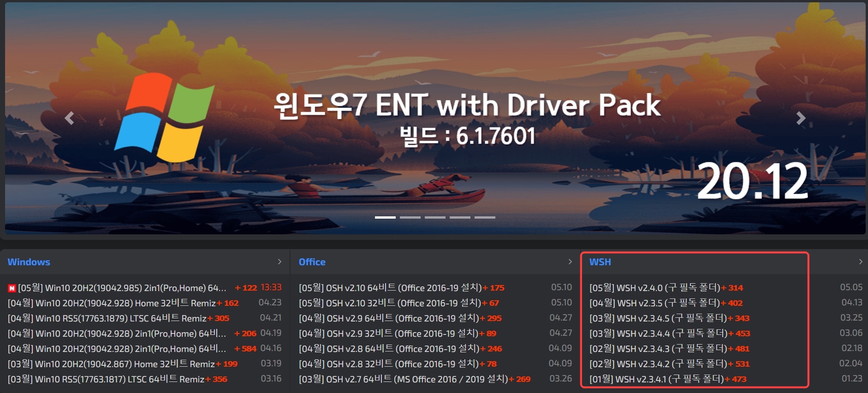This screenshot has height=393, width=868.
Task: Click the +162 comment count
Action: [x=228, y=303]
